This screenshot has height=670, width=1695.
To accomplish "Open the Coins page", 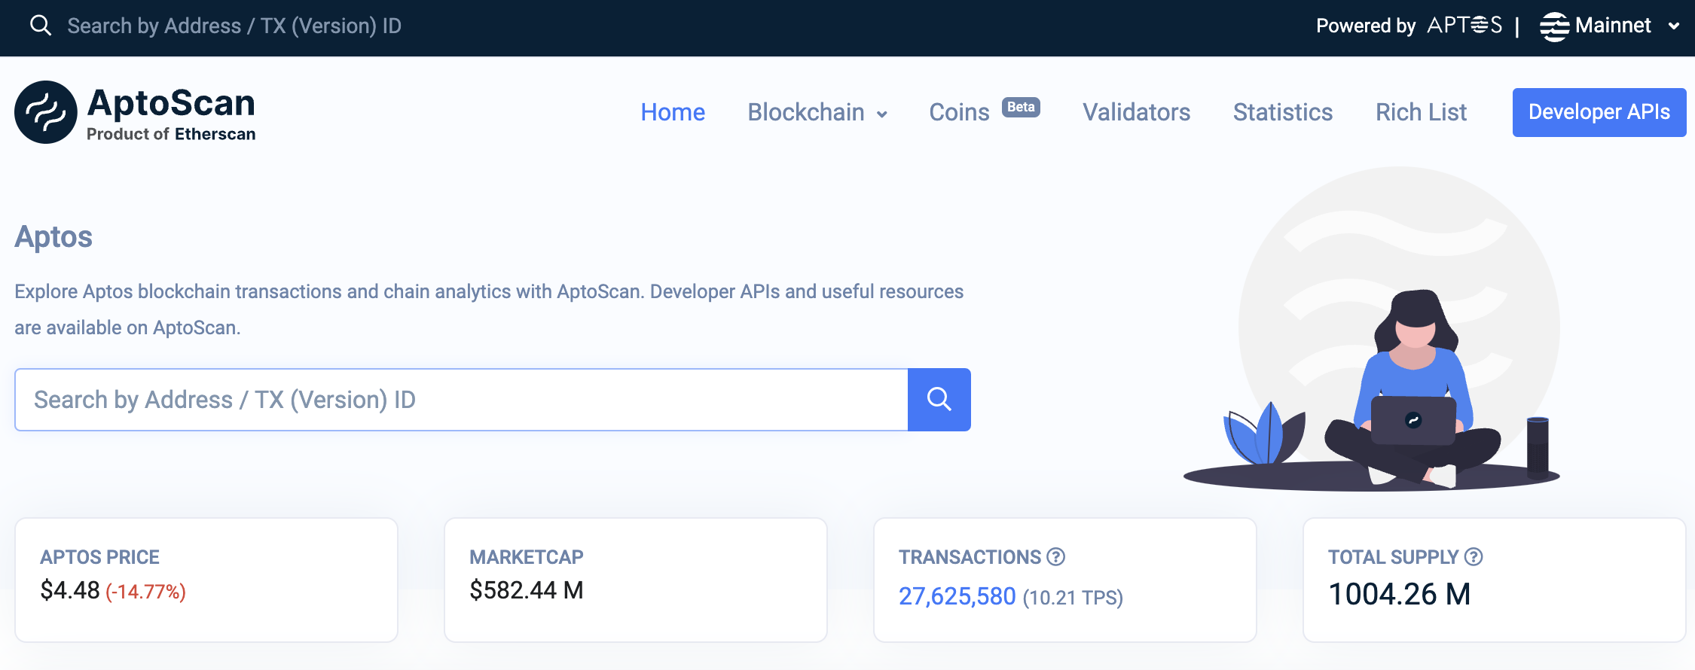I will tap(959, 112).
